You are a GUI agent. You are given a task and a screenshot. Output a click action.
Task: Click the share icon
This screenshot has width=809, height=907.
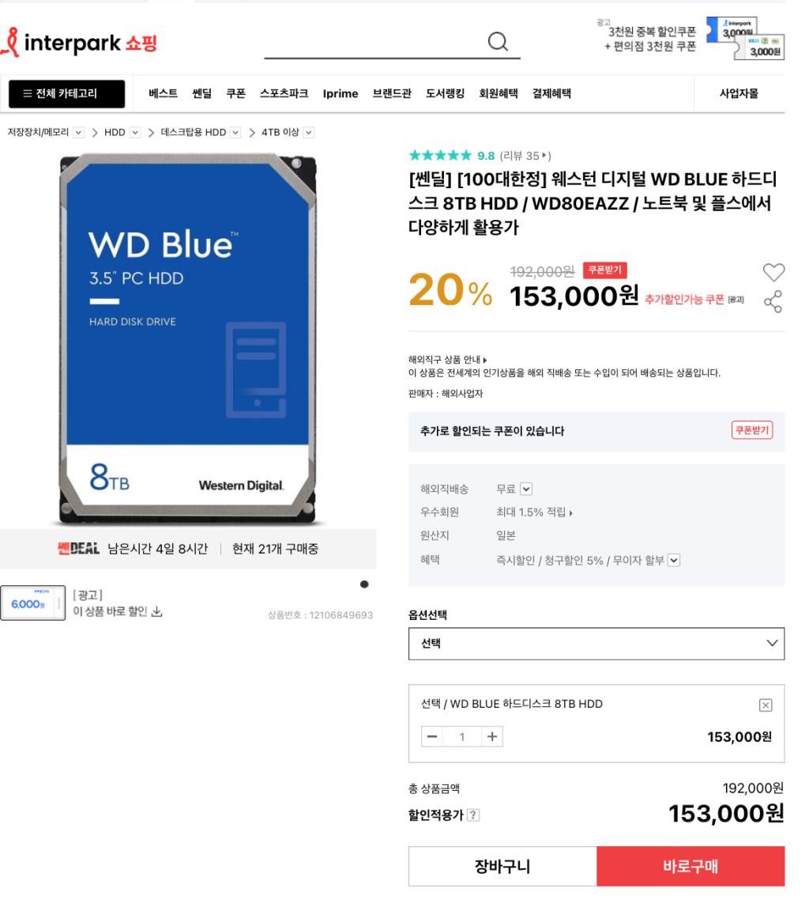(x=773, y=301)
